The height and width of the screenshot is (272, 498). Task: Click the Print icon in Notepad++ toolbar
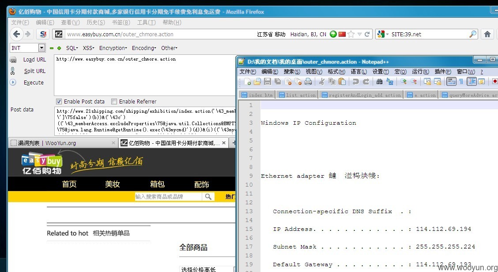(x=308, y=82)
